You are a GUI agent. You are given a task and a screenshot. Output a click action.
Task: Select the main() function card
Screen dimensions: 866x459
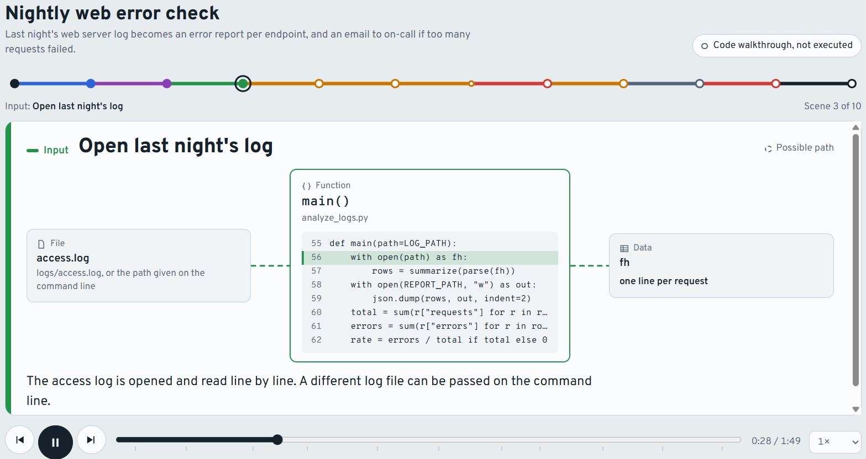tap(430, 265)
